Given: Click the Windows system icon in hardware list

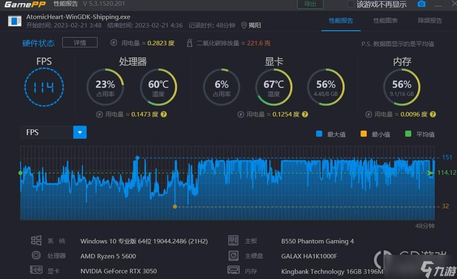Looking at the screenshot, I should (36, 241).
